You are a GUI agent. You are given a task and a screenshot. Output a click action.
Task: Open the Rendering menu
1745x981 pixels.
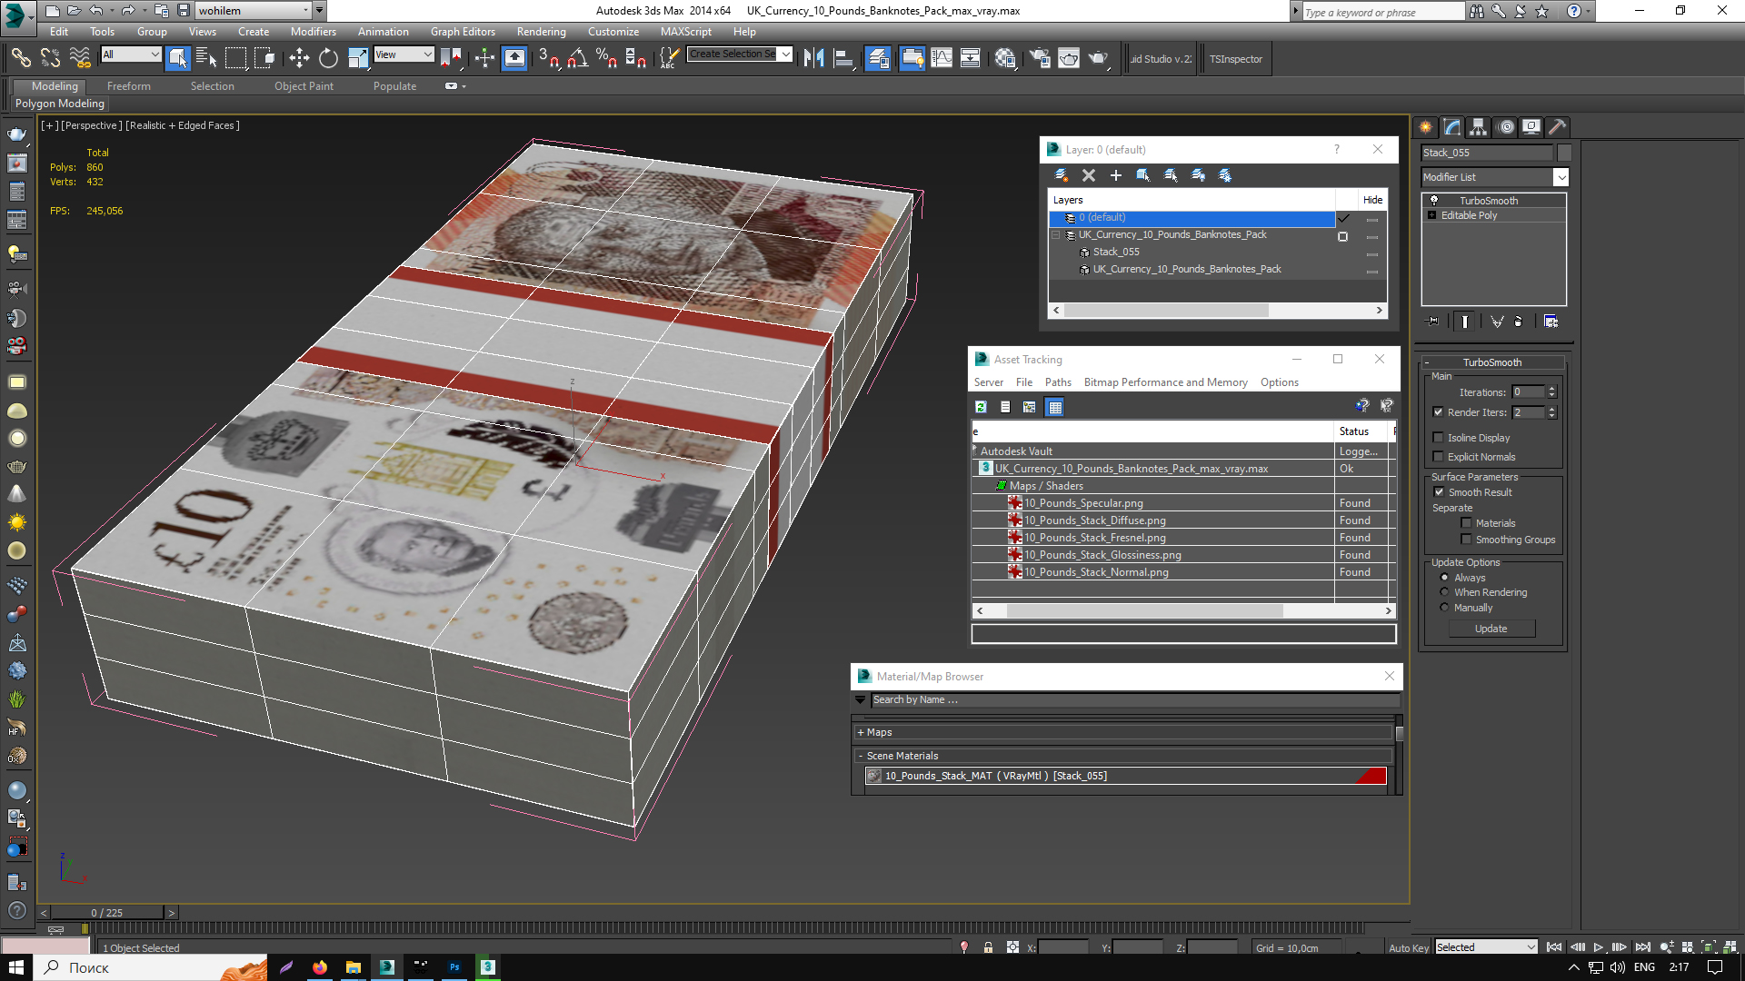pos(541,32)
